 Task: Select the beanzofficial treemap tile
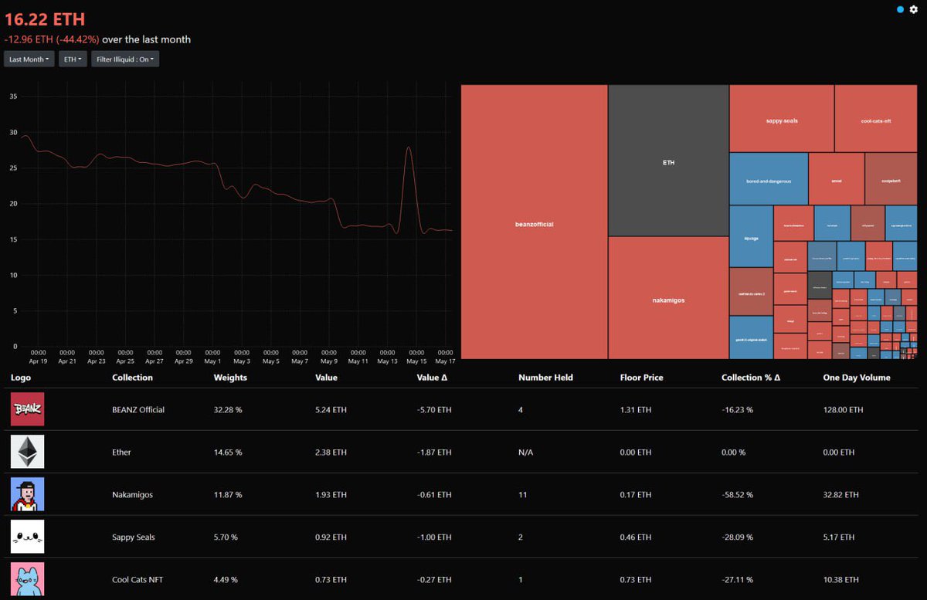tap(535, 222)
